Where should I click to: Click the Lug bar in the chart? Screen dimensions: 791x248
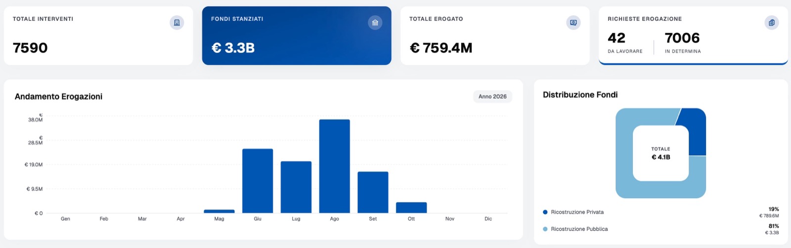click(x=296, y=187)
